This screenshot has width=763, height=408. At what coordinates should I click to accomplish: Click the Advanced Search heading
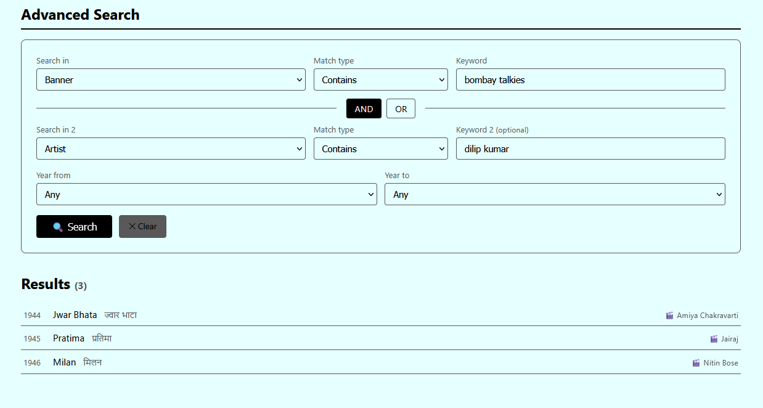click(x=80, y=15)
